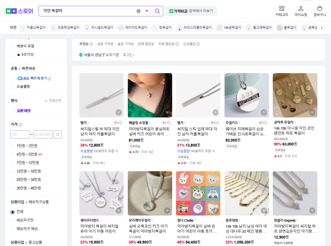331x246 pixels.
Task: Sort results by 리뷰 많은순
Action: [x=166, y=44]
